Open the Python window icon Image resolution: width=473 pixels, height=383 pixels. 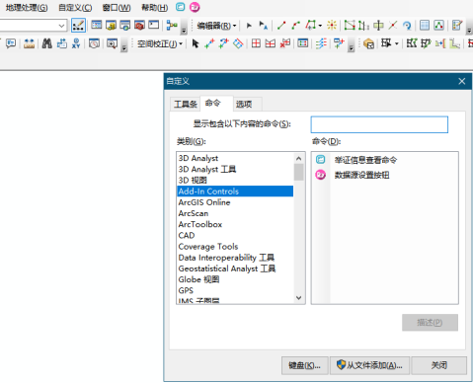pos(154,25)
